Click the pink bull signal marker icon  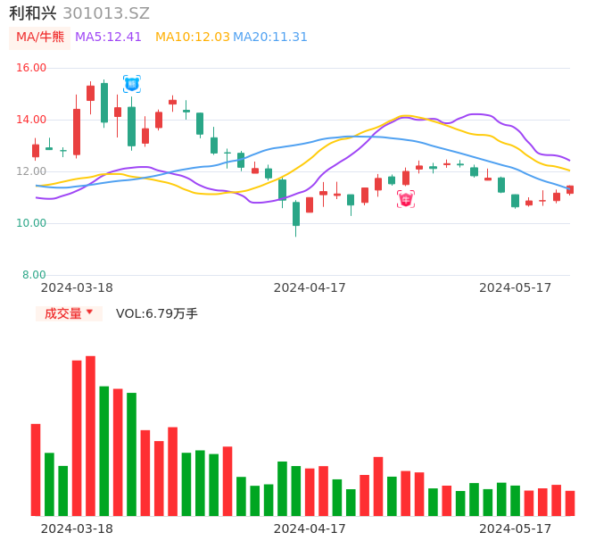[406, 199]
